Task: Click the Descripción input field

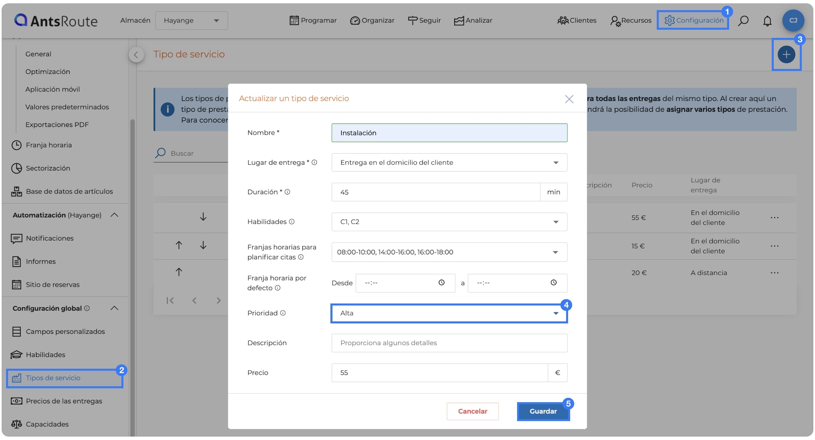Action: pos(449,343)
